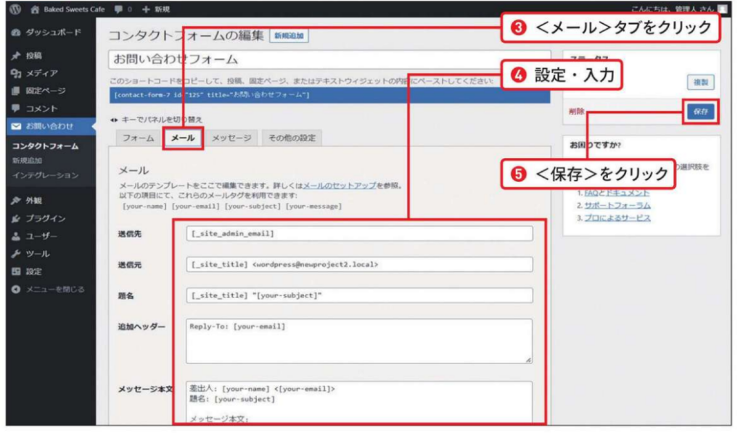Click the 追加ヘッダー text area
Image resolution: width=743 pixels, height=433 pixels.
358,341
